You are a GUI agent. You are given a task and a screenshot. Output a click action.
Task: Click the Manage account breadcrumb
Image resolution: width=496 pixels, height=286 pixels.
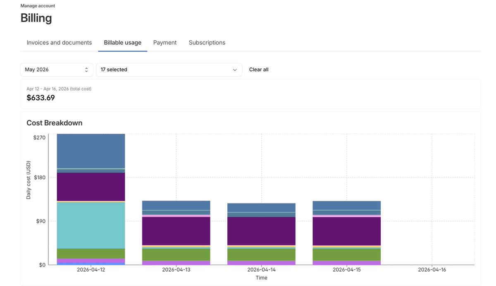point(38,6)
